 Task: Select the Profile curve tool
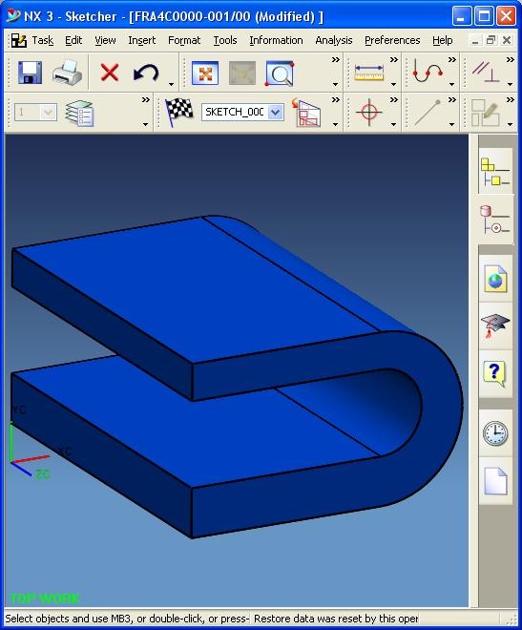pyautogui.click(x=428, y=71)
